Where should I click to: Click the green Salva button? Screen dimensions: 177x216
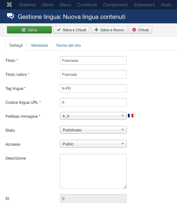click(29, 30)
